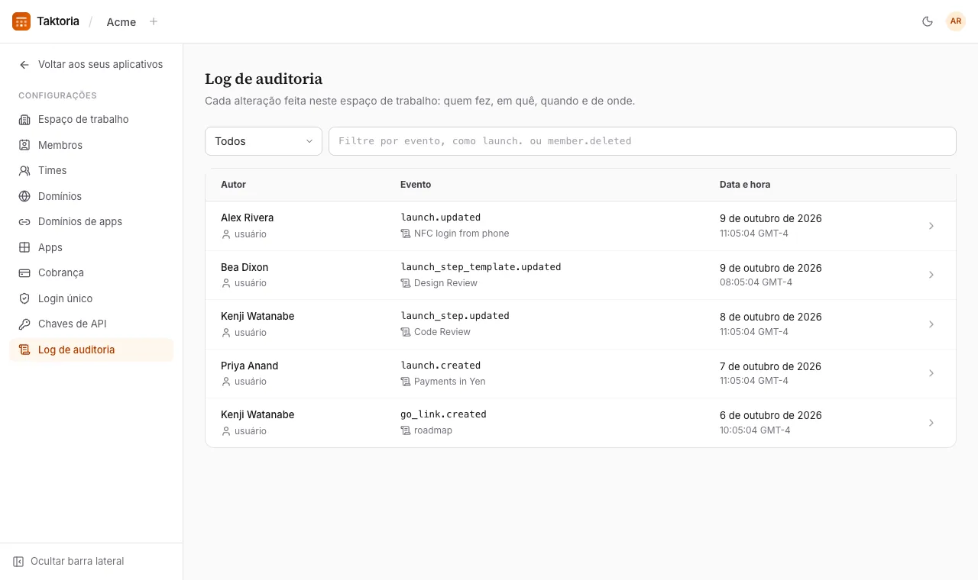Expand the launch_step.updated row chevron
The width and height of the screenshot is (978, 580).
931,324
